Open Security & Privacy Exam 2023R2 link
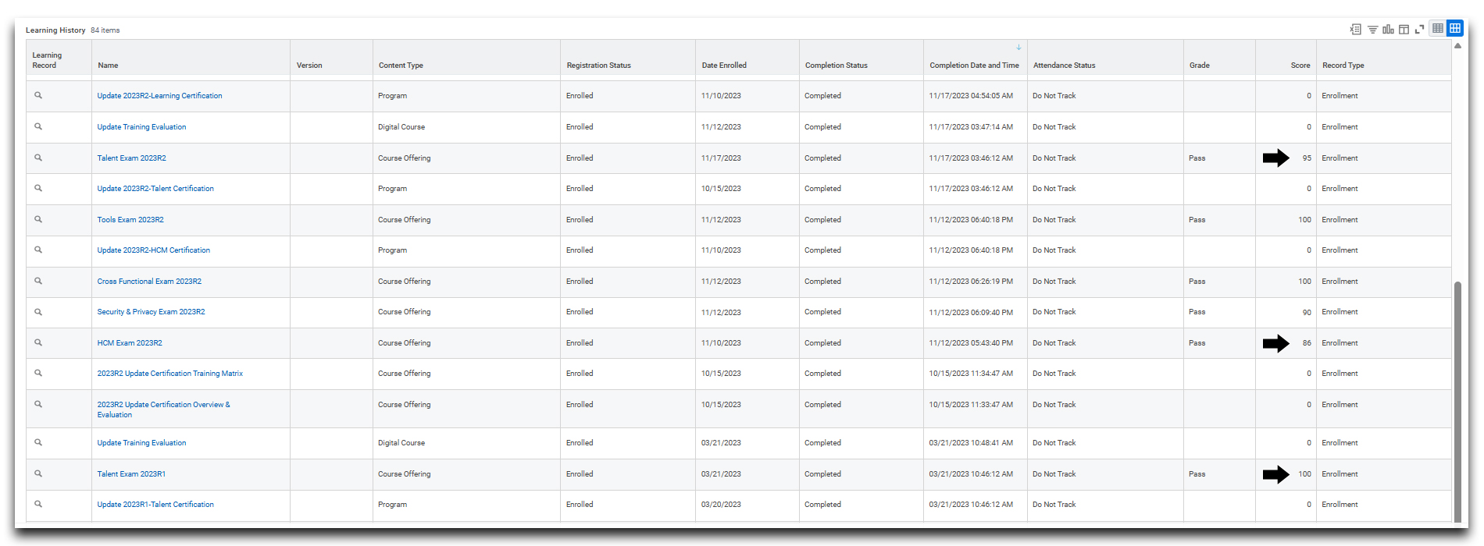 (x=151, y=312)
